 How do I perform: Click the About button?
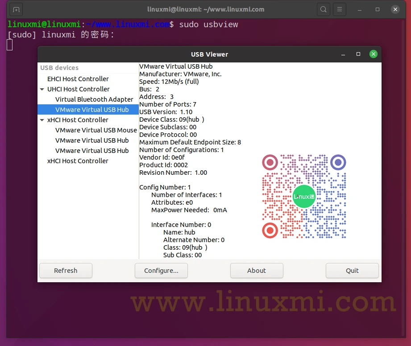coord(257,271)
